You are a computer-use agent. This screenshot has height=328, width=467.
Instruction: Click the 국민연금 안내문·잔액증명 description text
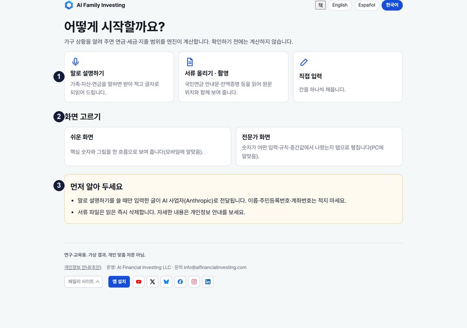point(228,88)
